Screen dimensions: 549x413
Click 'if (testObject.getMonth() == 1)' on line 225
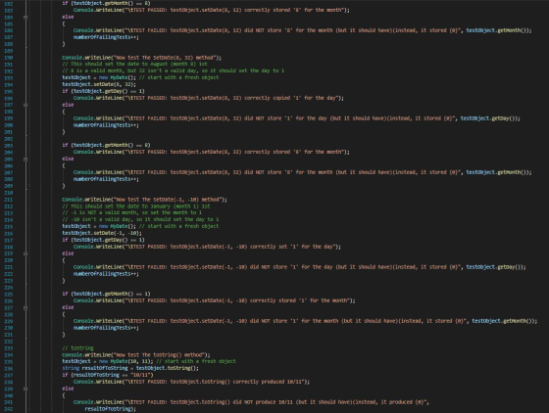pyautogui.click(x=106, y=294)
